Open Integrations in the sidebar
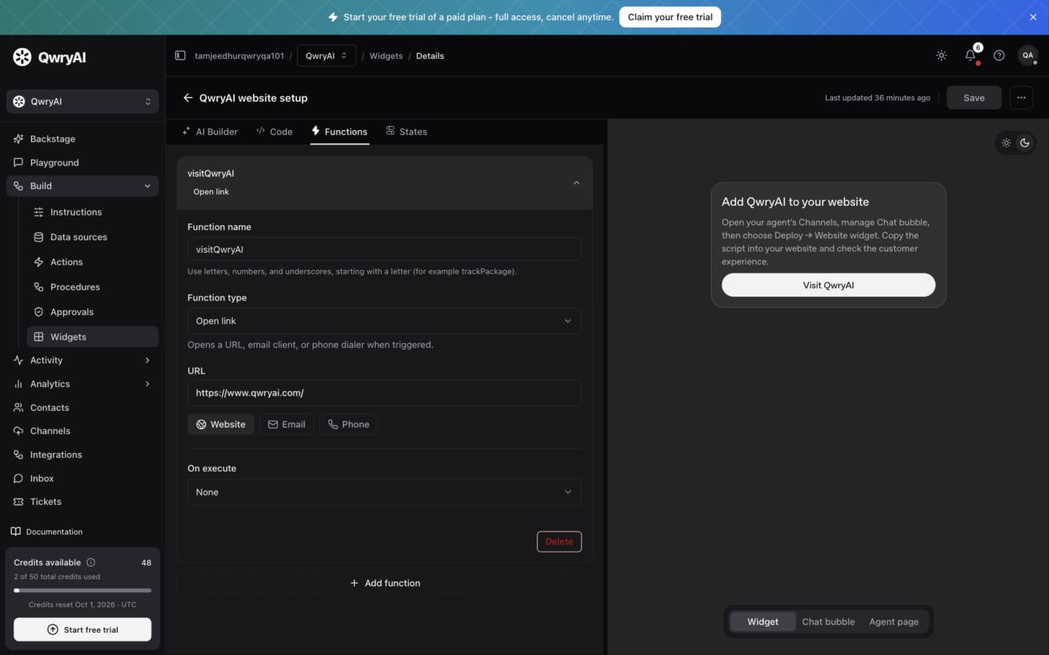 [83, 455]
